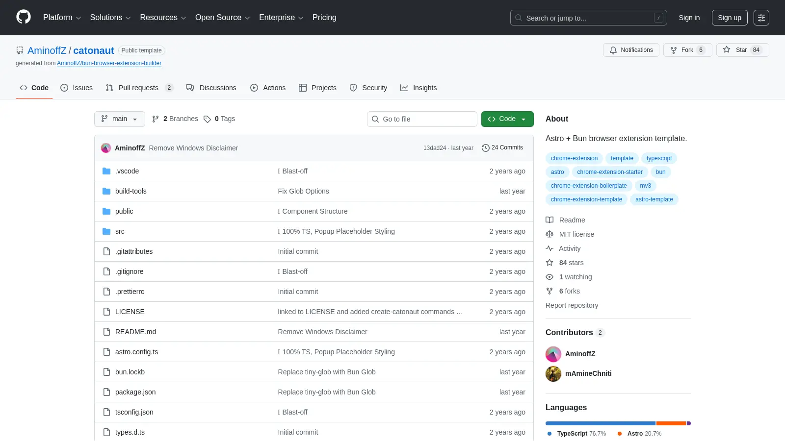Open the command palette icon beside Sign up
This screenshot has width=785, height=441.
(761, 18)
